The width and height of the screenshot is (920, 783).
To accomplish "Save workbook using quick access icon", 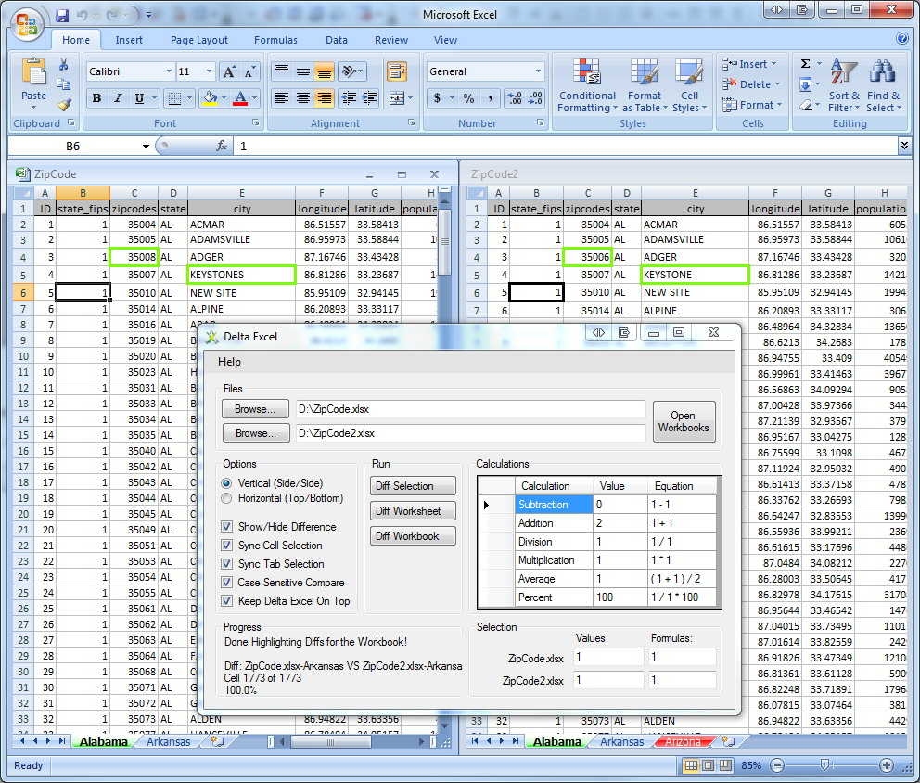I will click(x=62, y=16).
